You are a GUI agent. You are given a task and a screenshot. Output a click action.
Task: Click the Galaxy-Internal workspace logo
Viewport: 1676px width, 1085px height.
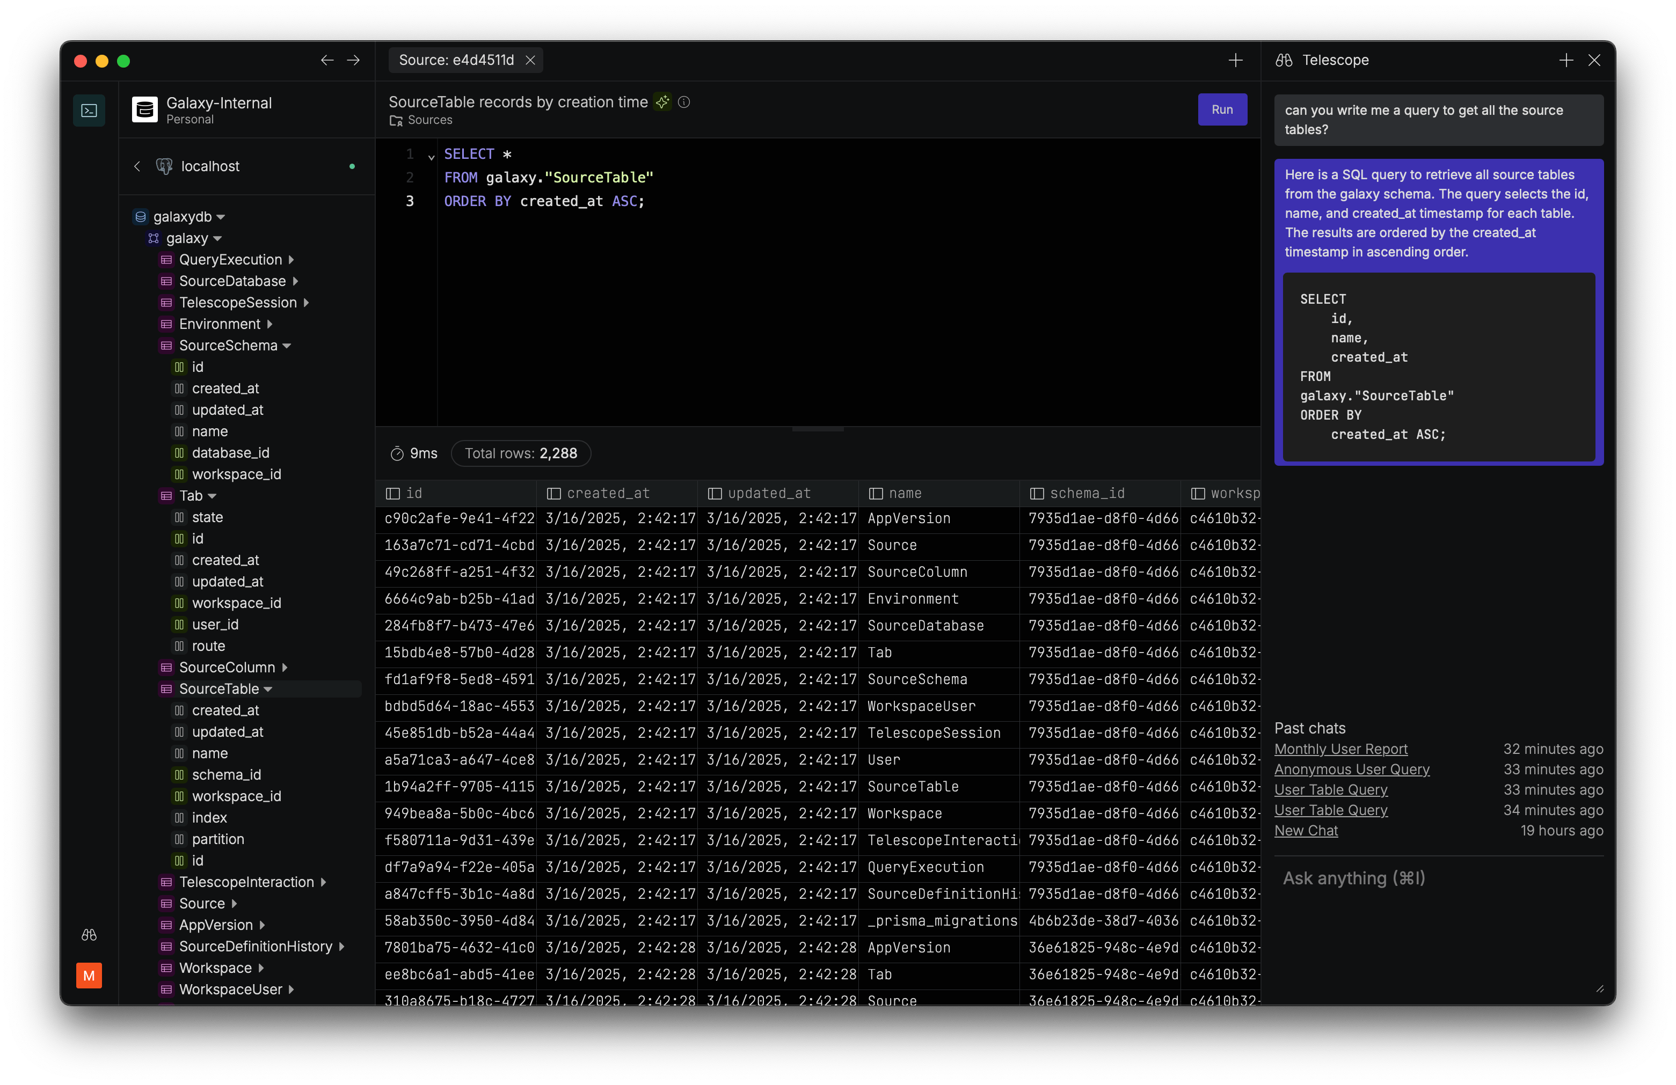coord(144,110)
